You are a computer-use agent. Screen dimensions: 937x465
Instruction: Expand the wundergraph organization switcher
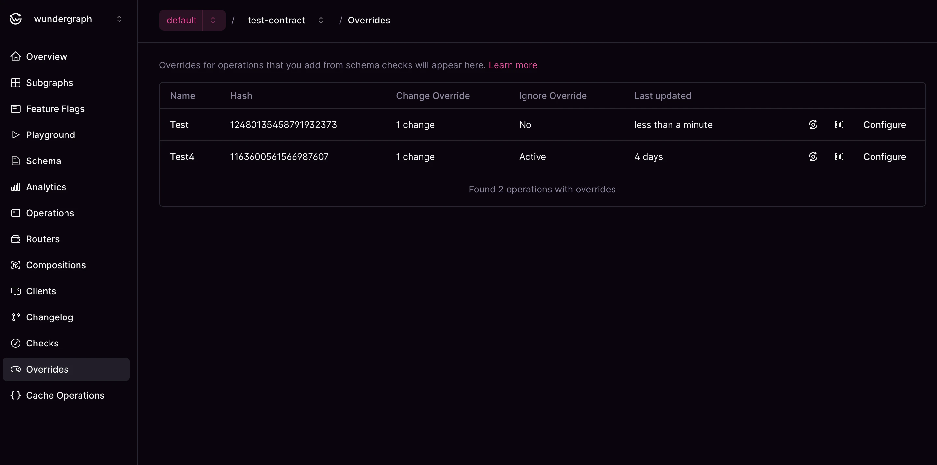(x=119, y=19)
